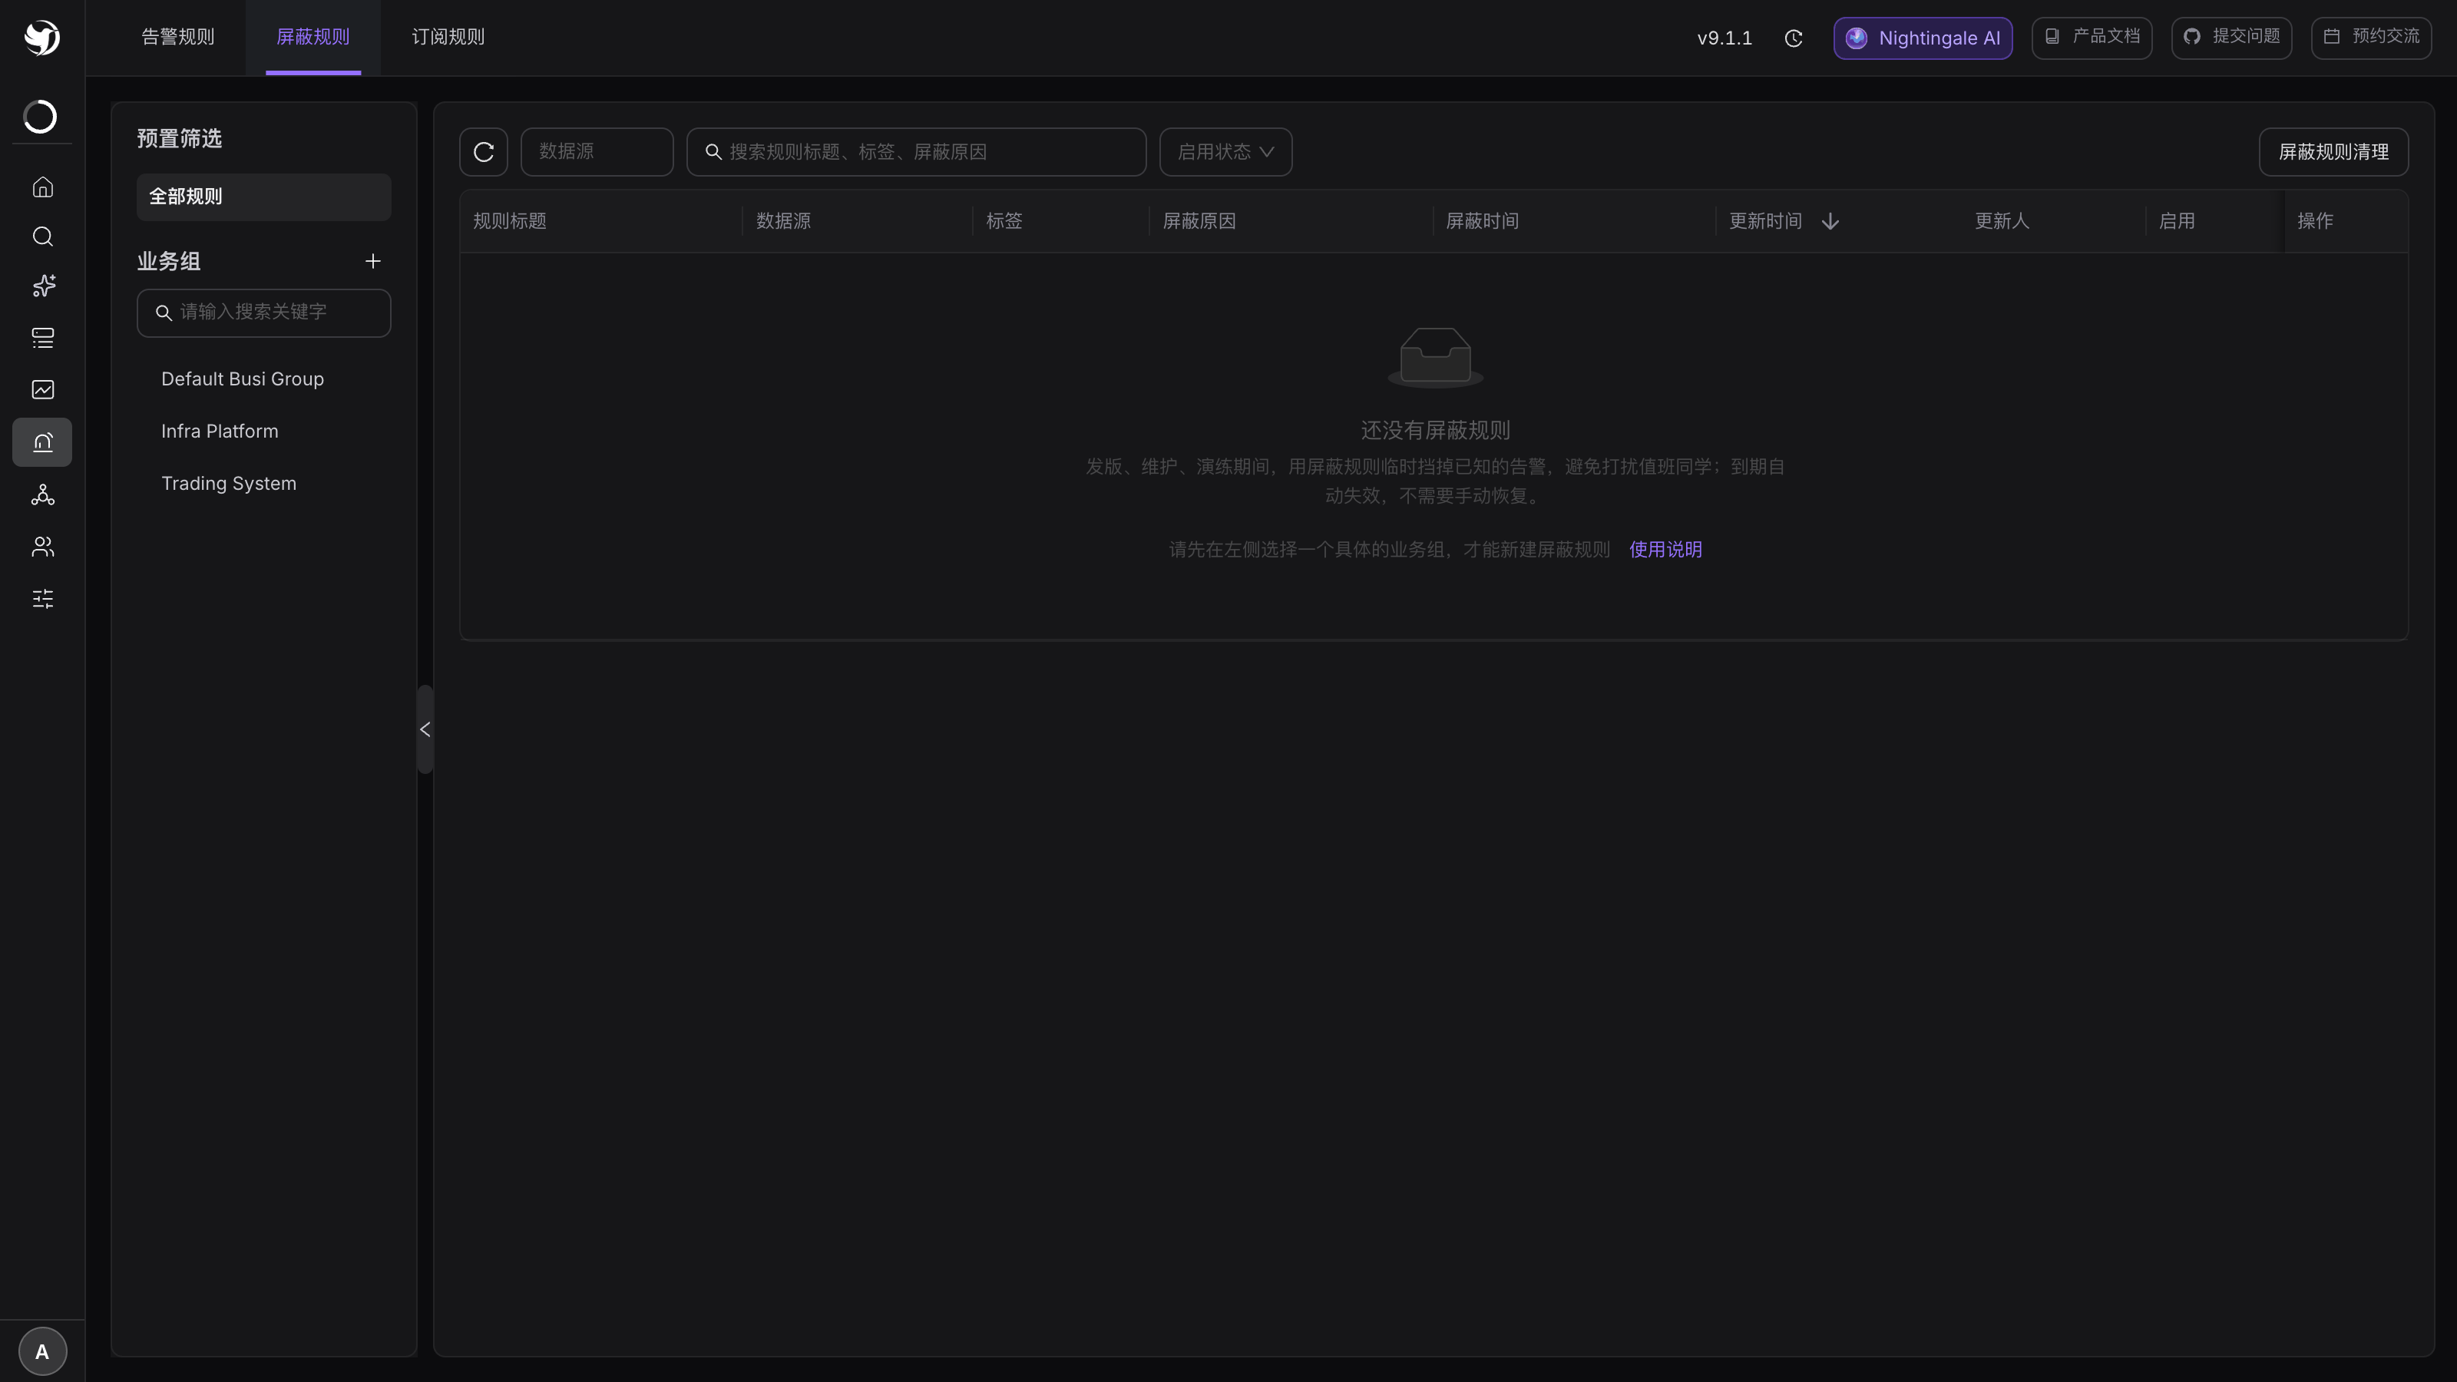Open the dashboard chart sidebar icon

[42, 389]
